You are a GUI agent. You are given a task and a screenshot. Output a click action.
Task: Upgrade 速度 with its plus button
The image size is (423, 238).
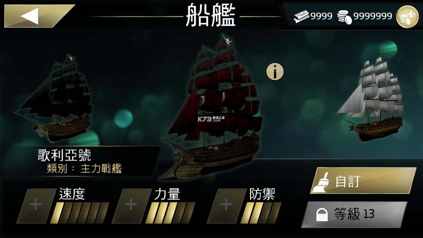click(x=36, y=206)
